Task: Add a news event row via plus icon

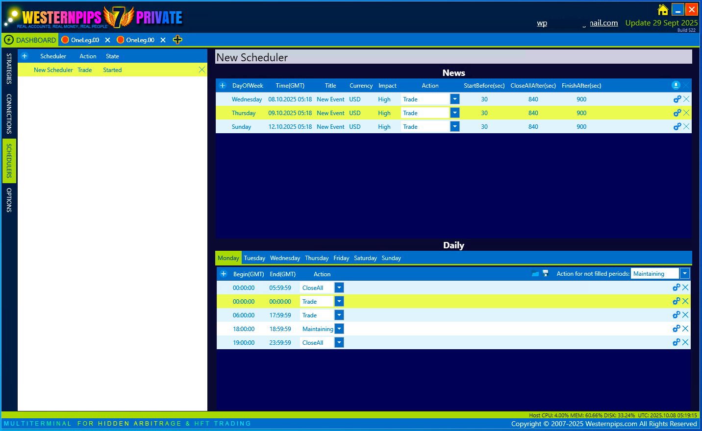Action: coord(223,86)
